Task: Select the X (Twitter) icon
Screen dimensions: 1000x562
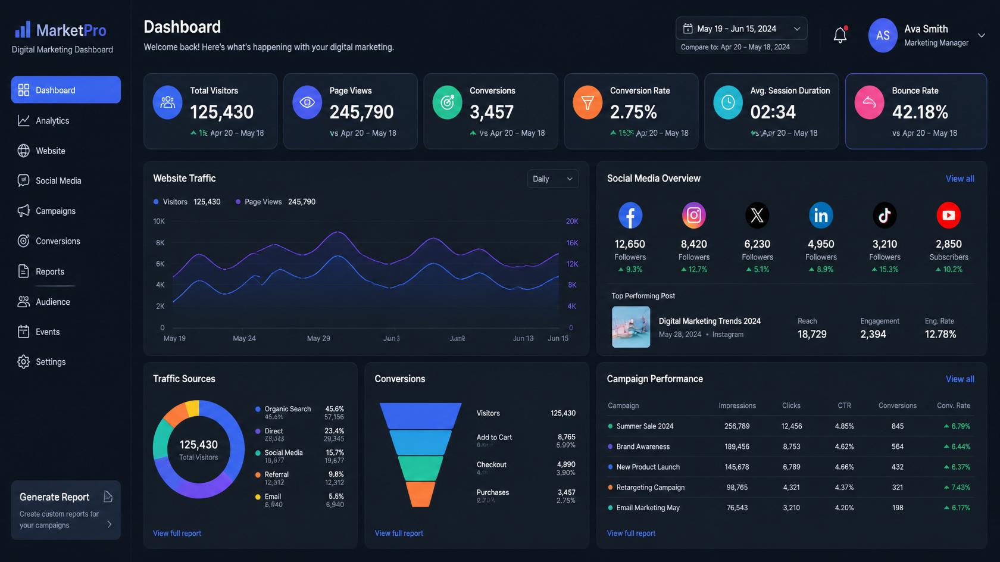Action: click(x=757, y=215)
